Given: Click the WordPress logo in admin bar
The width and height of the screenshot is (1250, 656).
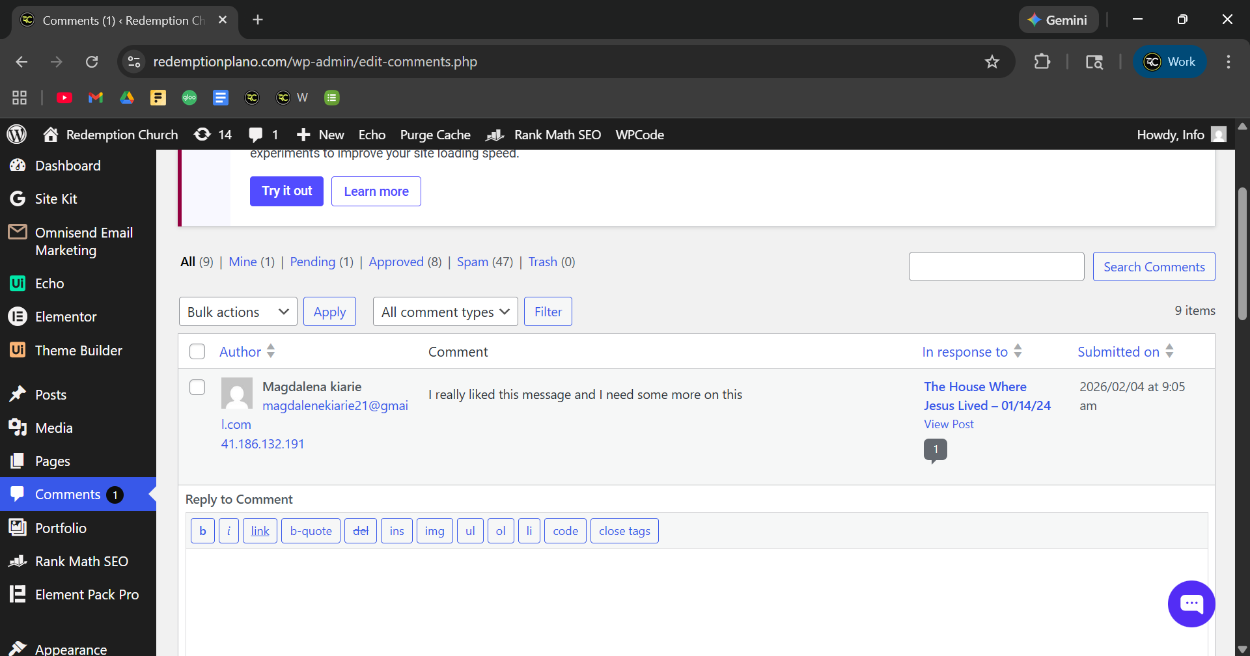Looking at the screenshot, I should pyautogui.click(x=17, y=135).
